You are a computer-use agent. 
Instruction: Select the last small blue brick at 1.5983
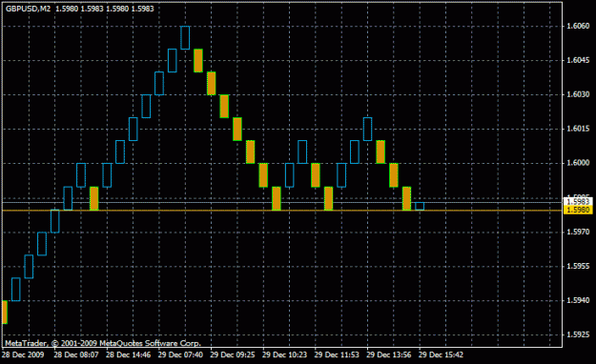click(420, 206)
